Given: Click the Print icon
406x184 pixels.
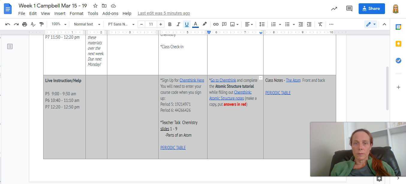Looking at the screenshot, I should [x=25, y=24].
